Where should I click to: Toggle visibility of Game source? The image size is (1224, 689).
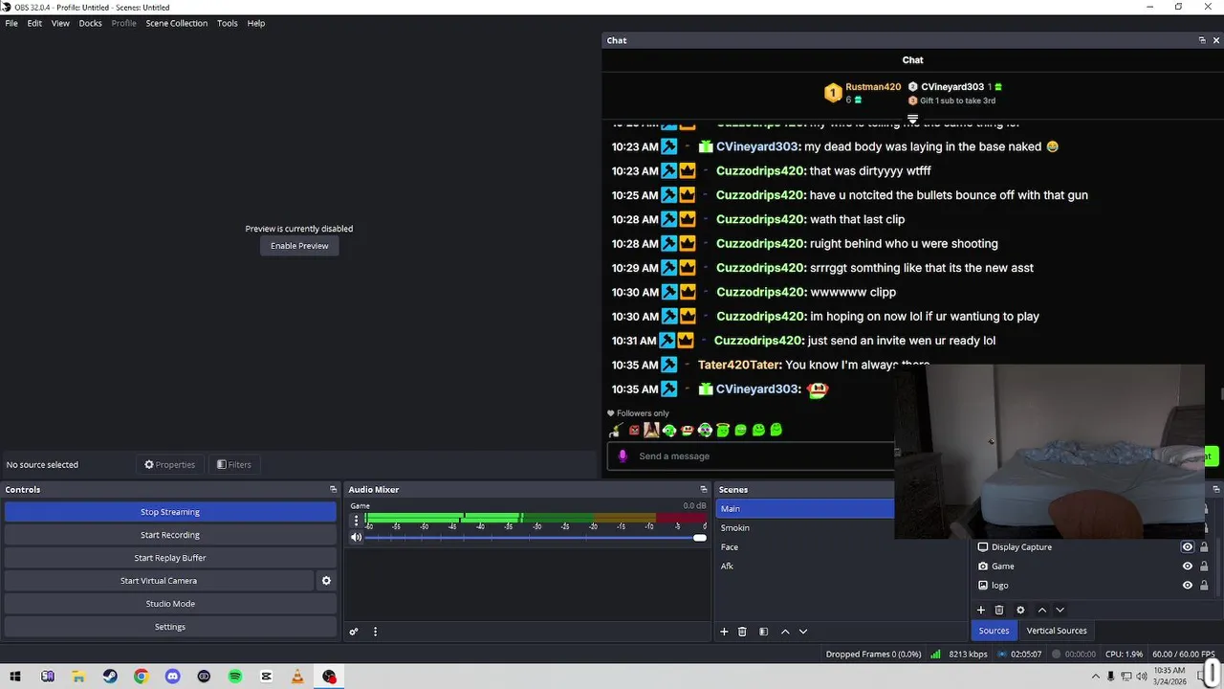coord(1188,567)
